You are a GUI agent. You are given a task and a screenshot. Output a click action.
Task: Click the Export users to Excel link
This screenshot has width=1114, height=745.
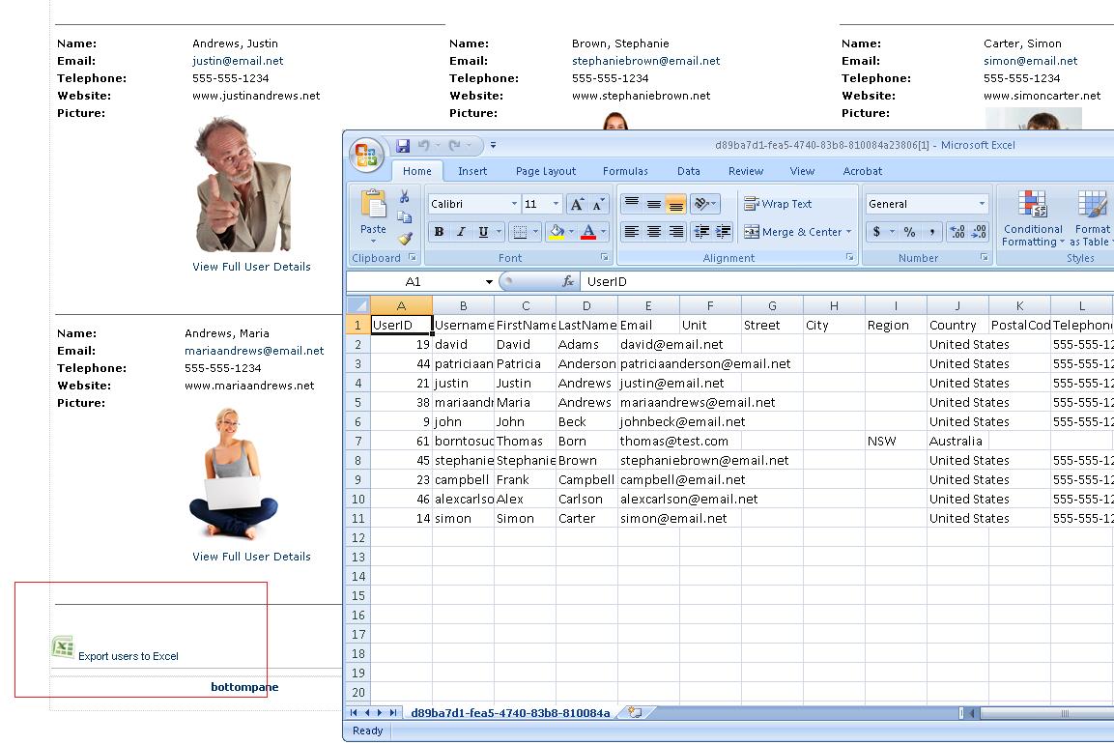(x=128, y=656)
